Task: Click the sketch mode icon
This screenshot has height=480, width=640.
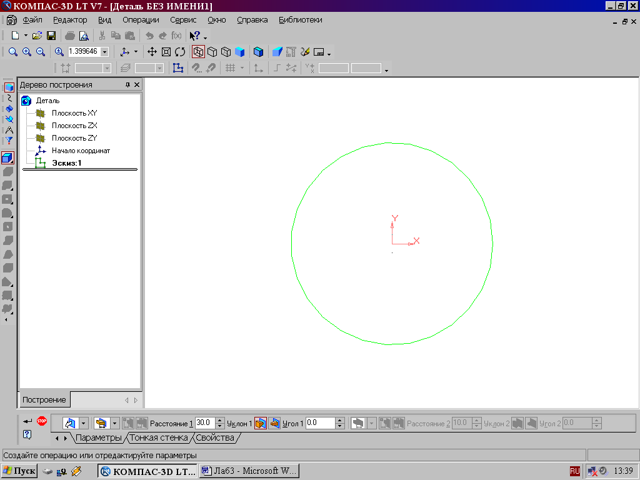Action: click(x=178, y=67)
